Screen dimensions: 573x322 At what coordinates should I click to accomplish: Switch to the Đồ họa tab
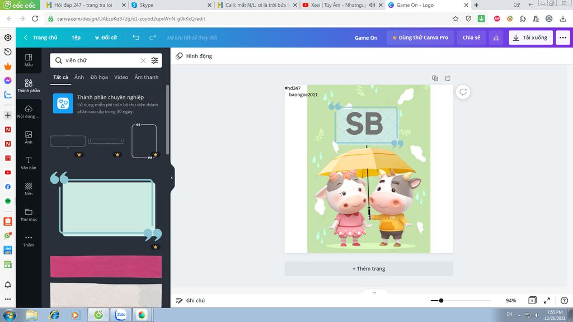[x=99, y=77]
